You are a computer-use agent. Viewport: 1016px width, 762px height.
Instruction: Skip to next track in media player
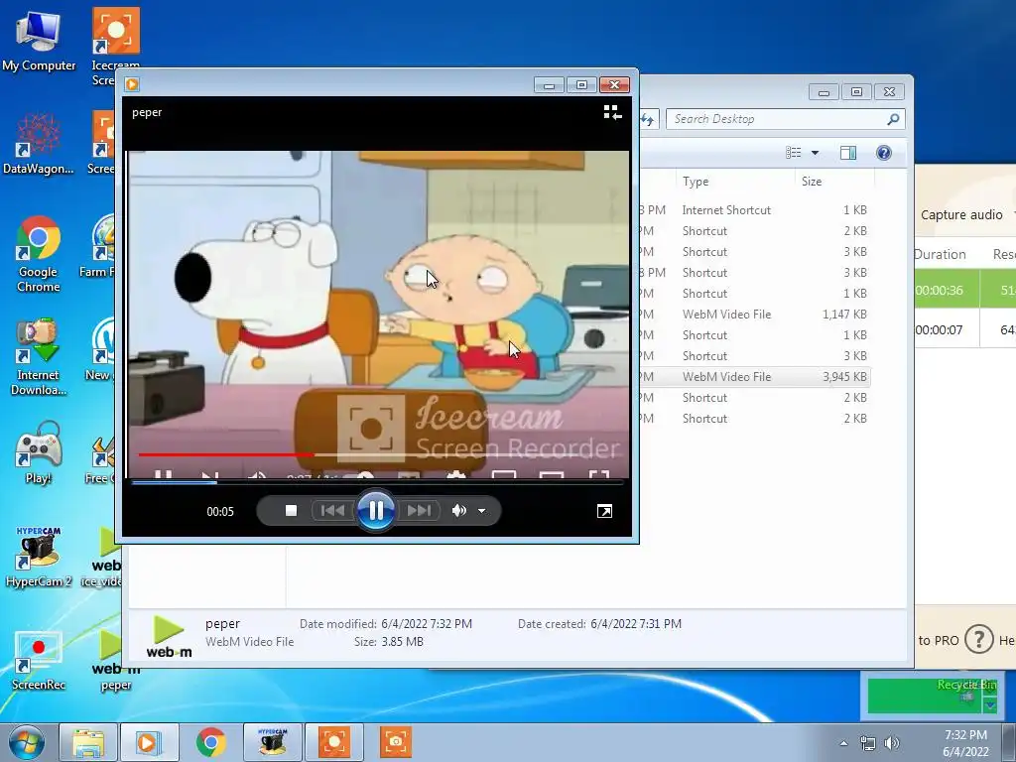click(420, 511)
